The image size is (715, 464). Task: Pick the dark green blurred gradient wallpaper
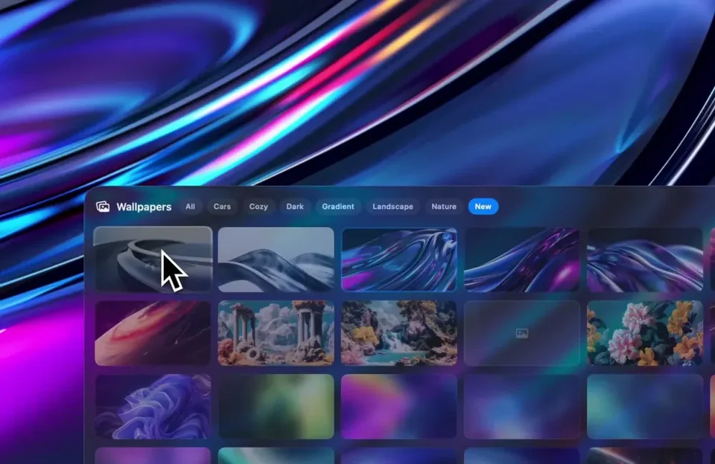(276, 407)
